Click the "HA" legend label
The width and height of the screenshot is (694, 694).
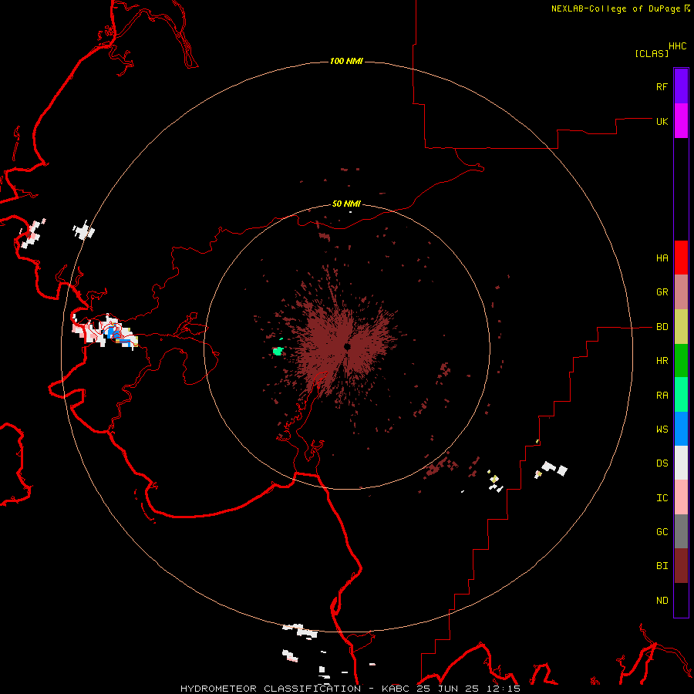coord(662,258)
